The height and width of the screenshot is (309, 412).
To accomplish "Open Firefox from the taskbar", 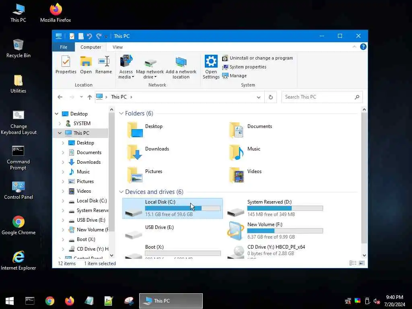I will point(69,301).
